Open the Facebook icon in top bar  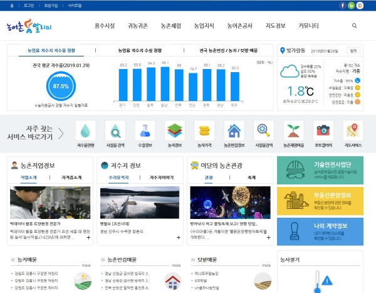click(342, 5)
